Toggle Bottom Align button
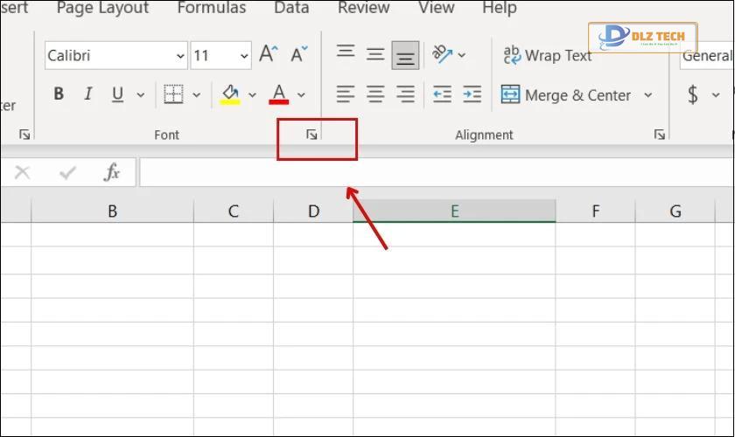 click(x=405, y=55)
